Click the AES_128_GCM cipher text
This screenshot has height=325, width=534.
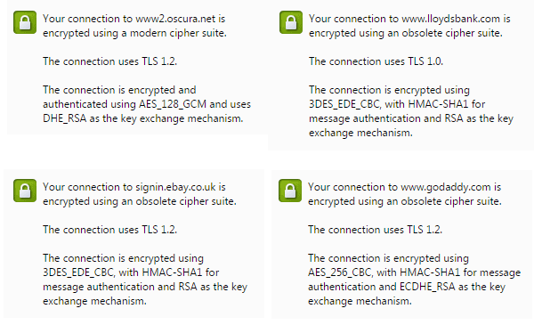(173, 104)
